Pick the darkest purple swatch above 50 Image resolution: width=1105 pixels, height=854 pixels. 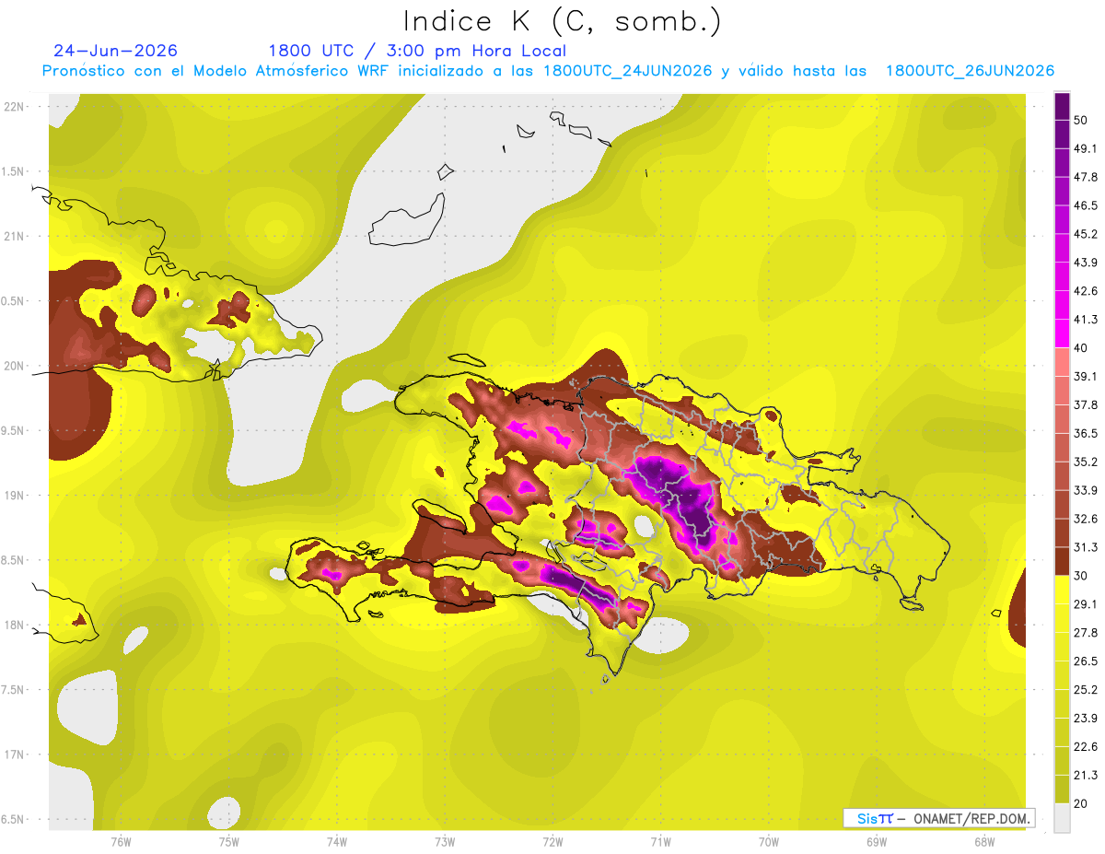(1062, 106)
